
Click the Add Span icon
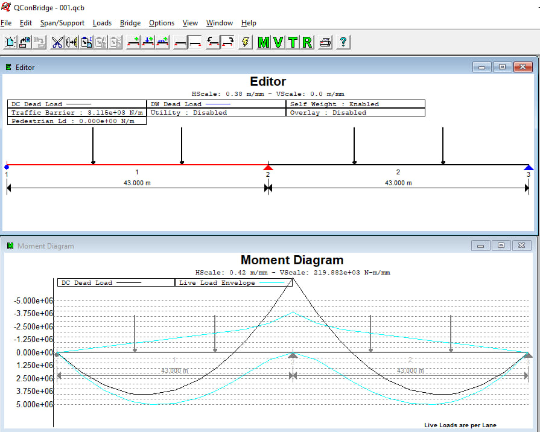coord(133,42)
